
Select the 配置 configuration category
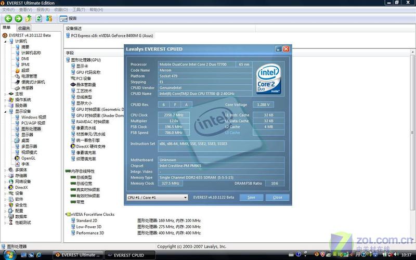19,211
